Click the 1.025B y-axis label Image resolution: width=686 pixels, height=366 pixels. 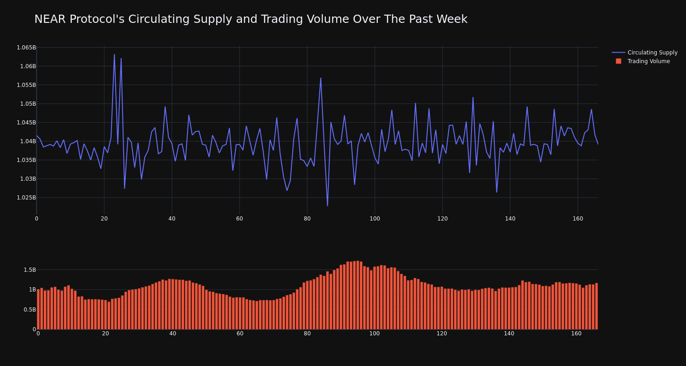pyautogui.click(x=26, y=198)
